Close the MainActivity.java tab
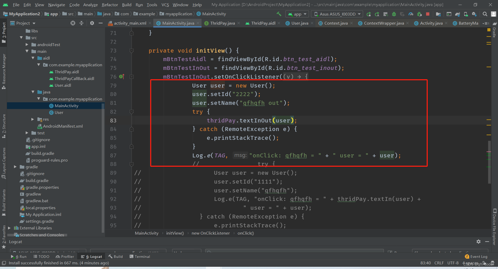Image resolution: width=498 pixels, height=269 pixels. (x=198, y=23)
